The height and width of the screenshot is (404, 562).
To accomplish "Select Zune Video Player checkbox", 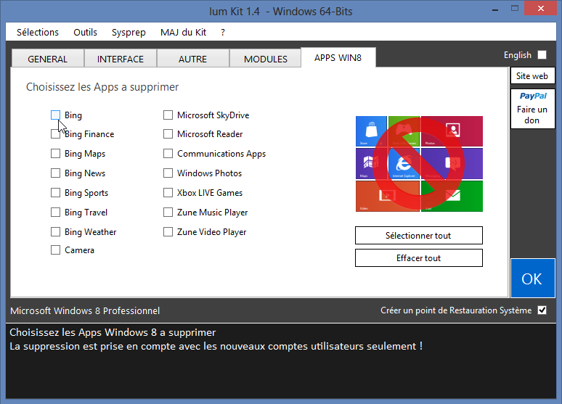I will pos(168,231).
